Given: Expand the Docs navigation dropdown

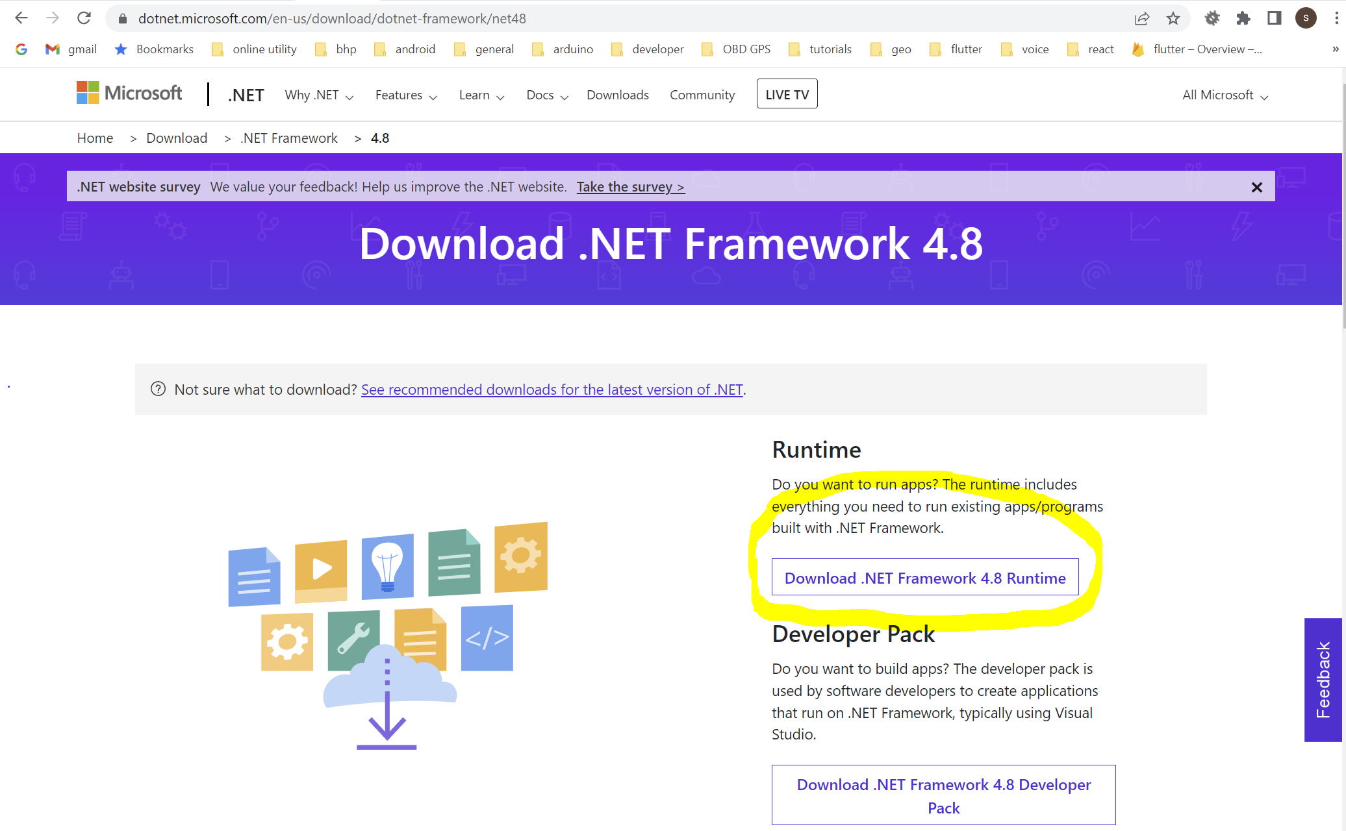Looking at the screenshot, I should pyautogui.click(x=547, y=95).
